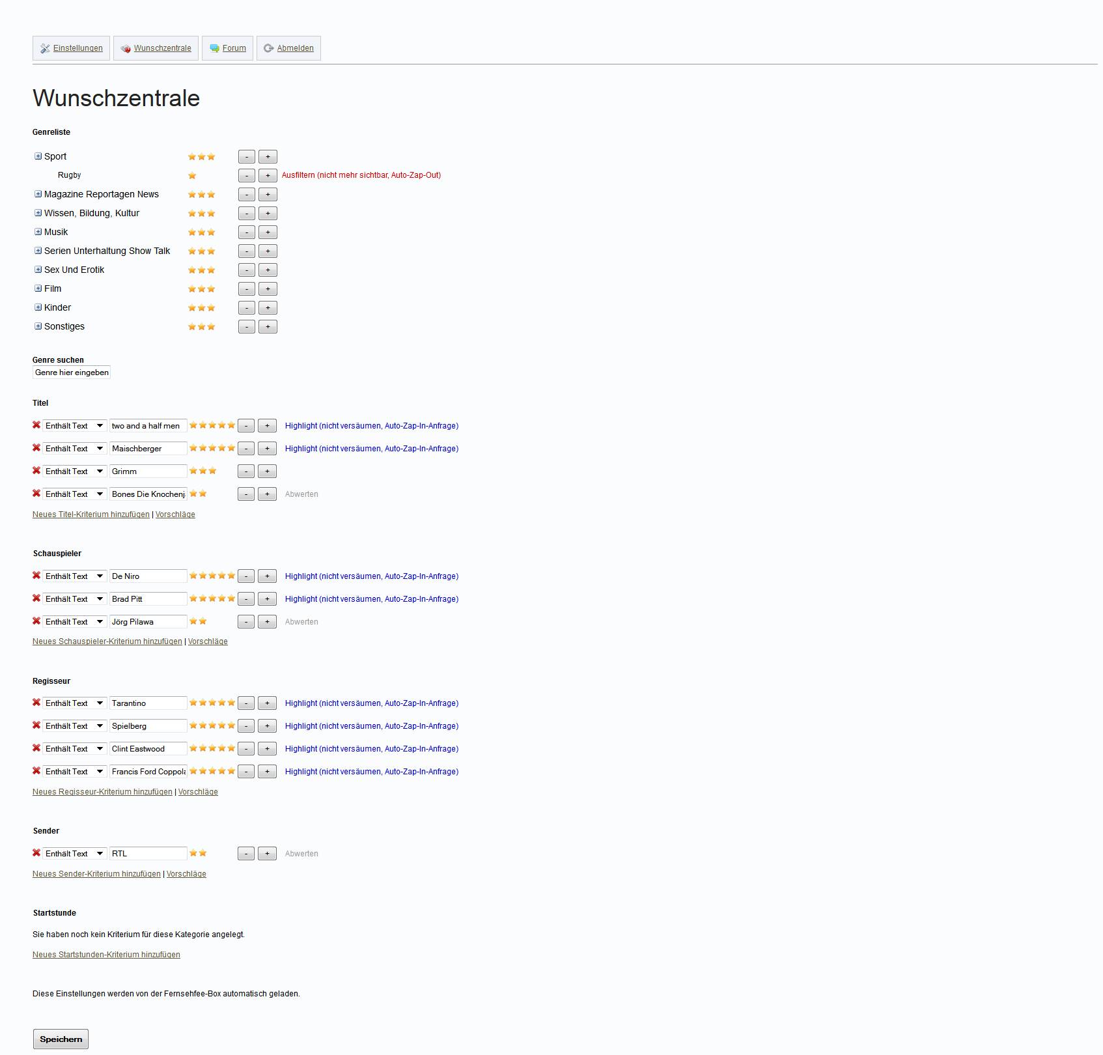Add a new Sender-Kriterium

[96, 874]
